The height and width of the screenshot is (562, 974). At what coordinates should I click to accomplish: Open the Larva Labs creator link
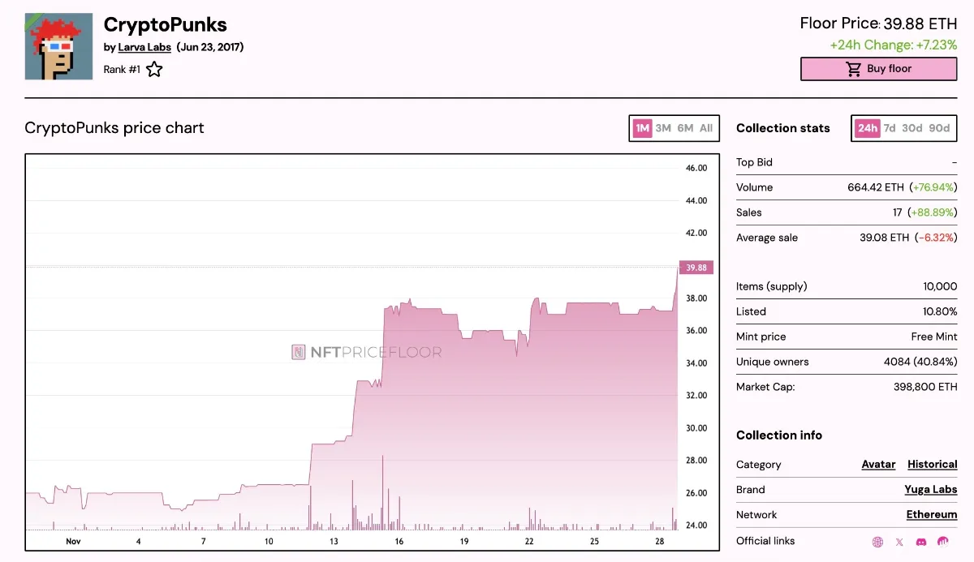(x=144, y=47)
